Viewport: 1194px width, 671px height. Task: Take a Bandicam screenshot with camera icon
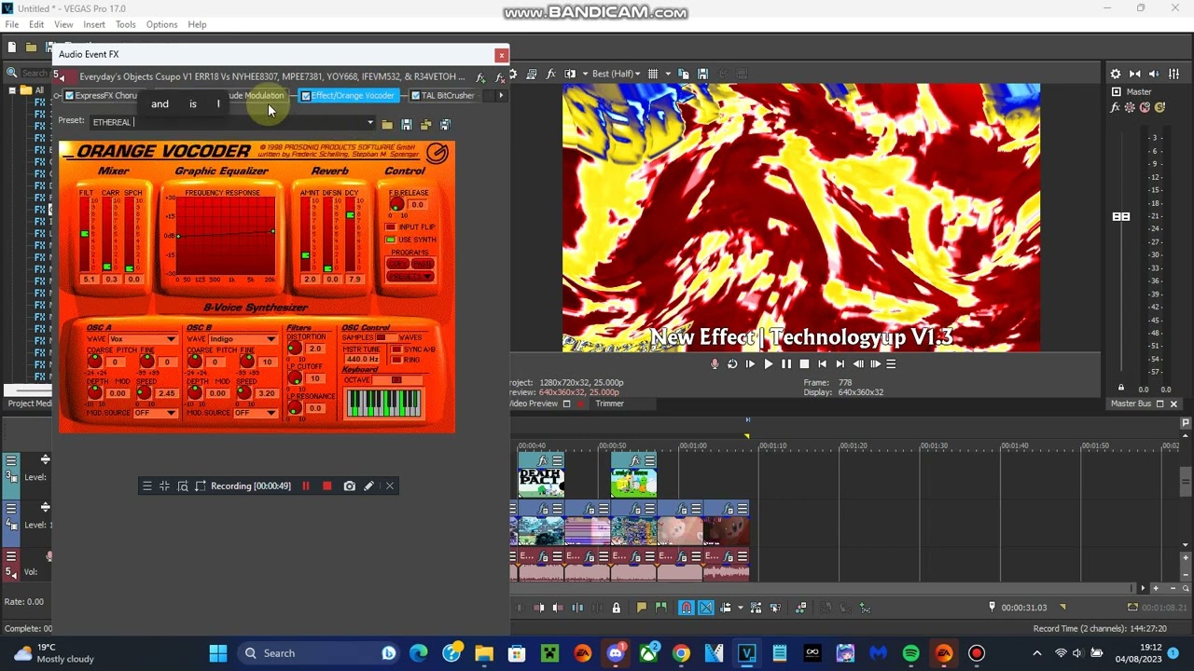click(349, 486)
